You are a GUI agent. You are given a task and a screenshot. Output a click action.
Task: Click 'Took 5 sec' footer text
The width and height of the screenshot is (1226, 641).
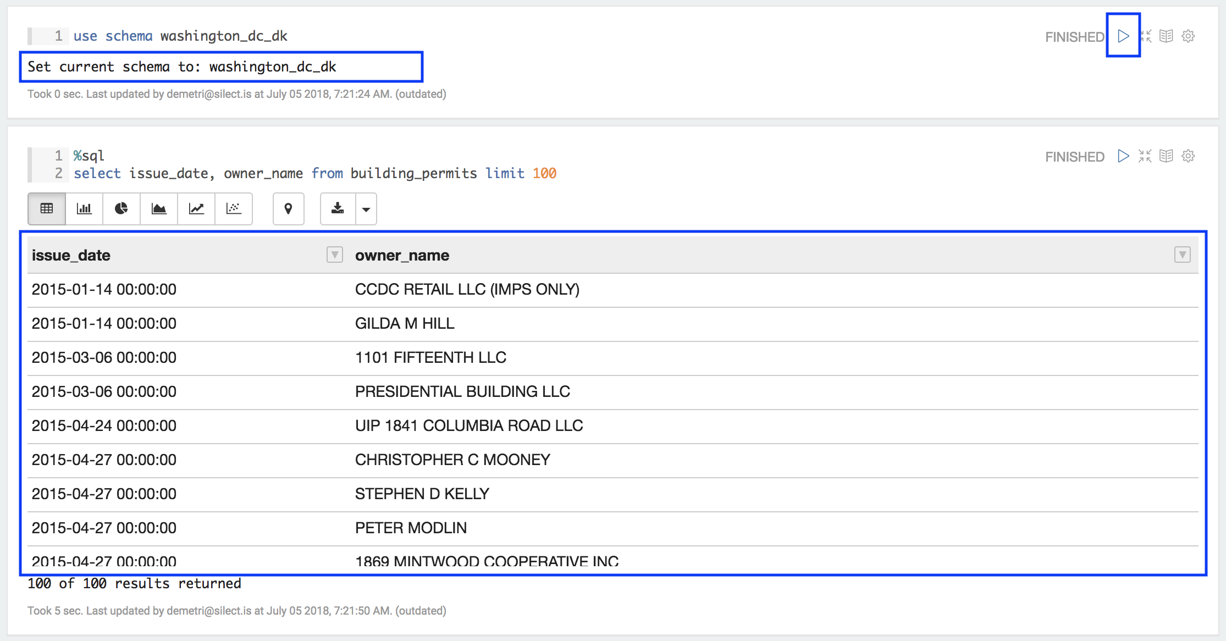237,611
